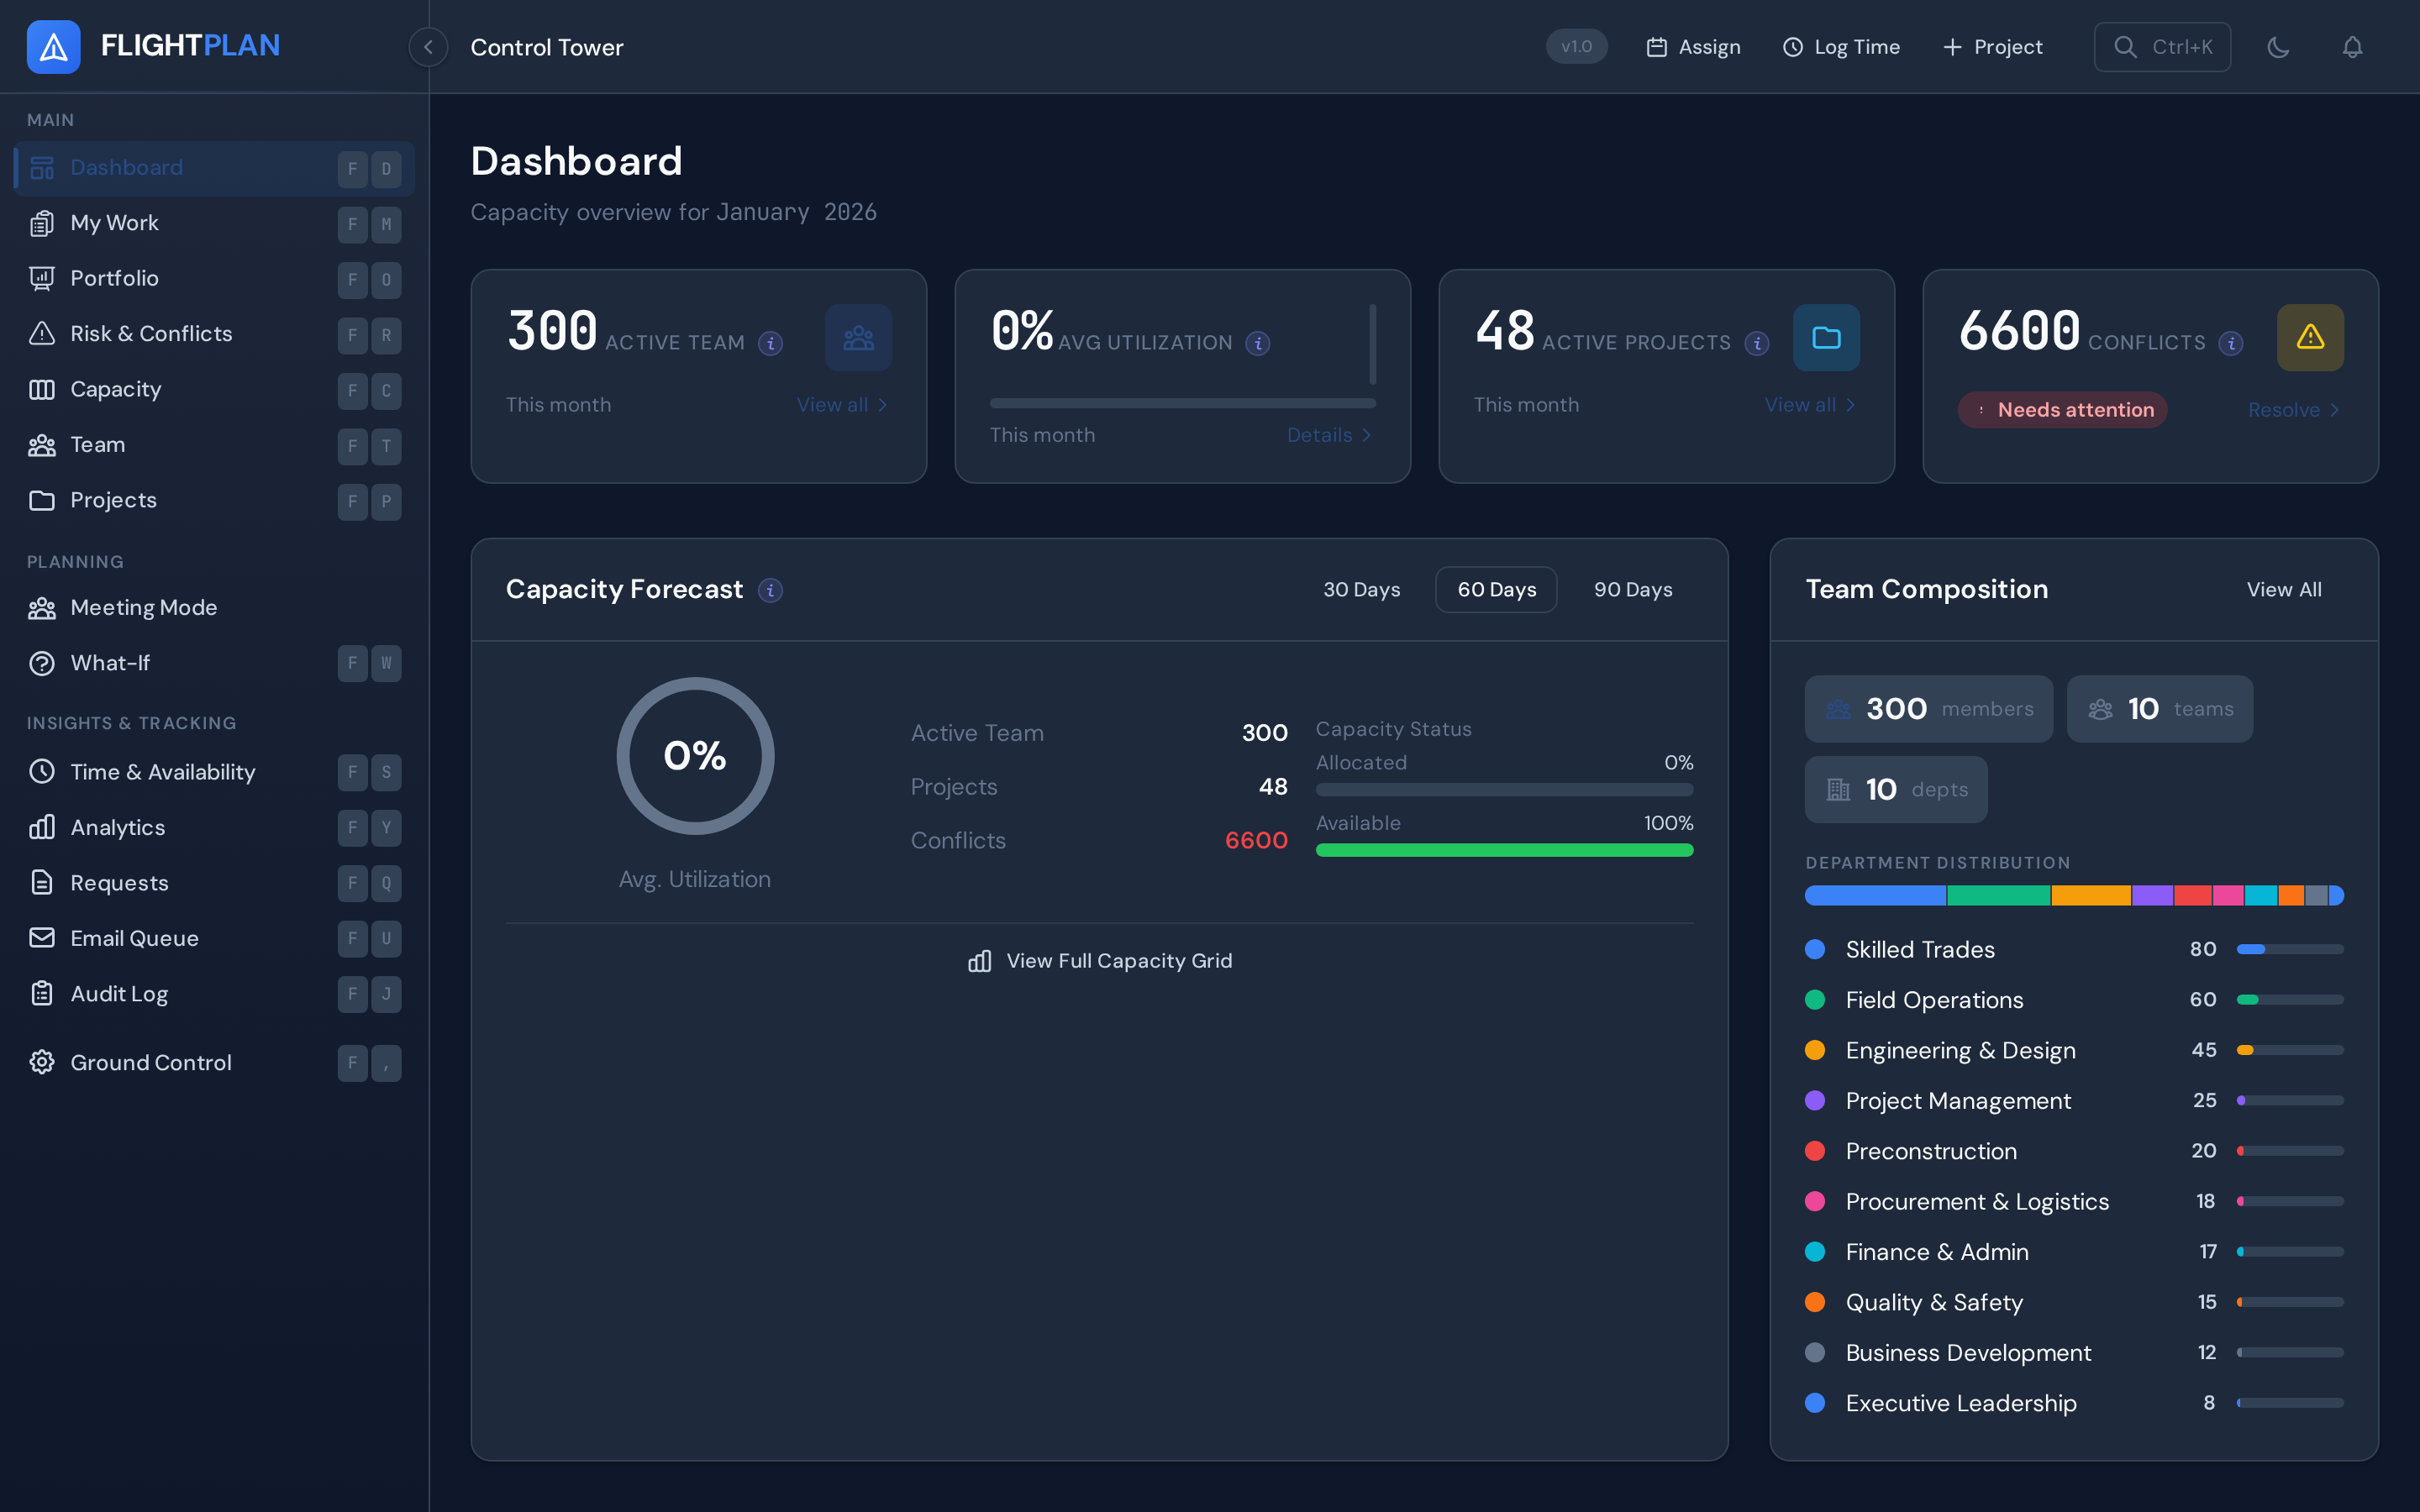Click the Active Projects folder icon tile

tap(1826, 338)
